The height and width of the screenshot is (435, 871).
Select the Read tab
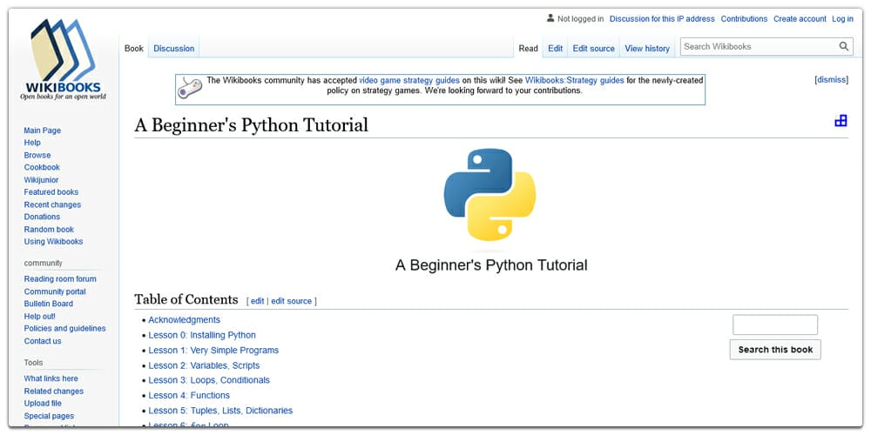click(529, 48)
